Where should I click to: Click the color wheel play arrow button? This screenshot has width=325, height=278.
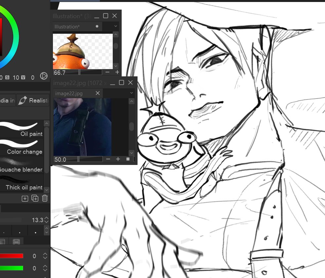point(44,76)
